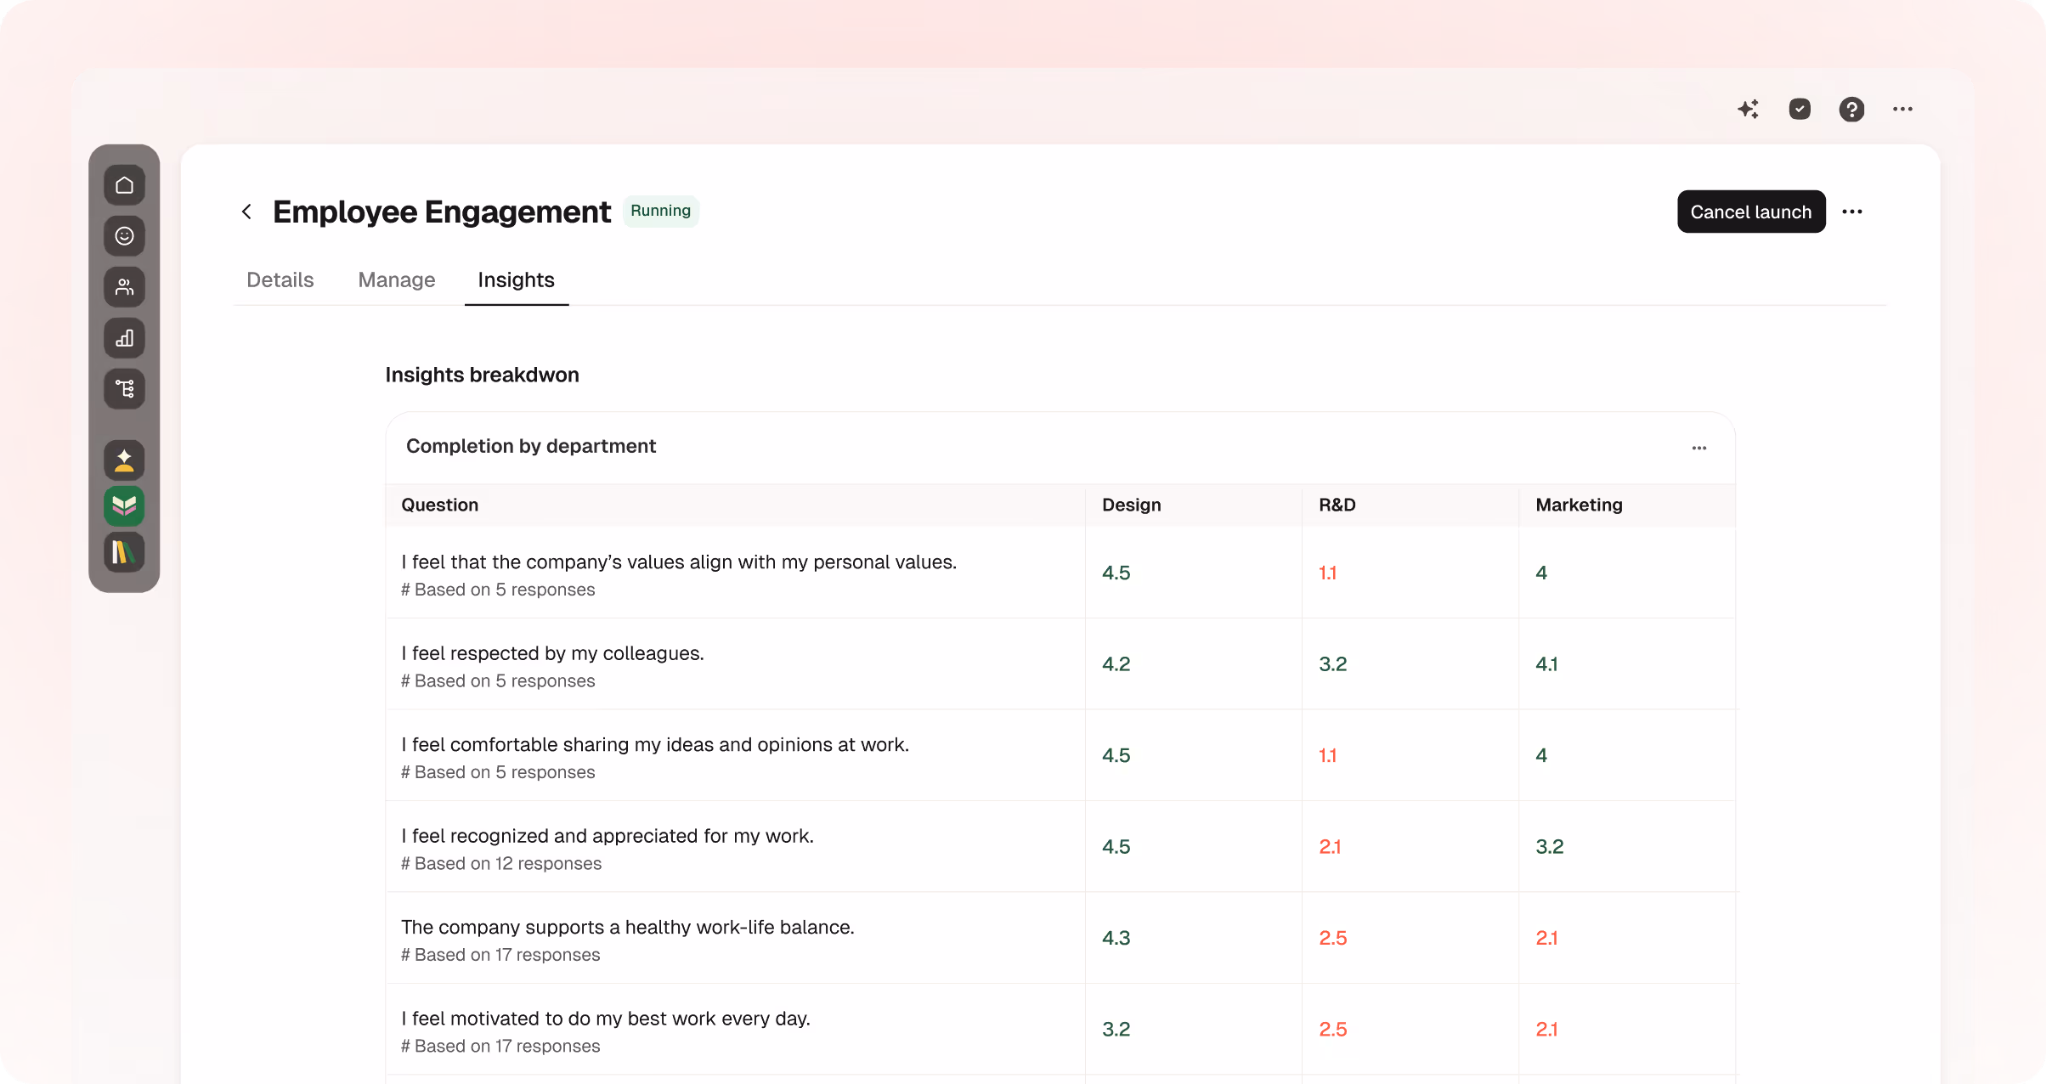Click the AI sparkle icon at top
This screenshot has width=2046, height=1084.
(1748, 109)
